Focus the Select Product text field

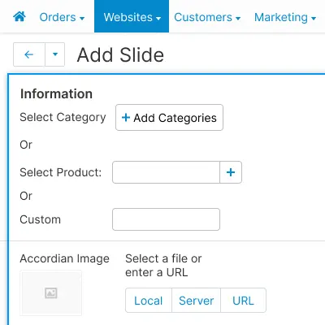click(166, 172)
